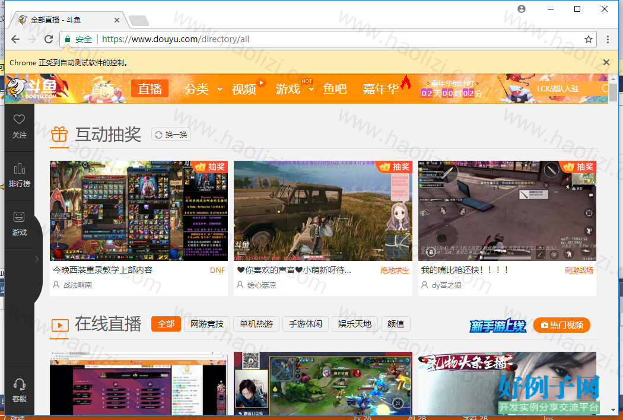623x420 pixels.
Task: Open 嘉年华 in the top navigation
Action: (380, 89)
